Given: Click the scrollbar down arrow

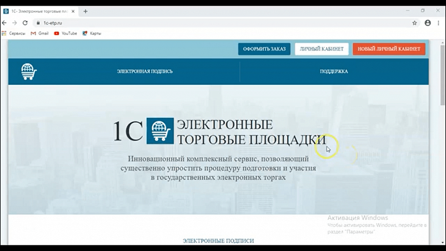Looking at the screenshot, I should 443,243.
